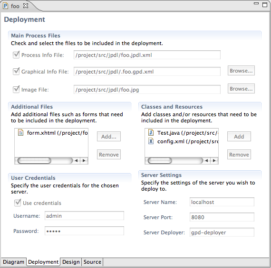Toggle the Graphical Info File checkbox
271x268 pixels.
(x=16, y=71)
